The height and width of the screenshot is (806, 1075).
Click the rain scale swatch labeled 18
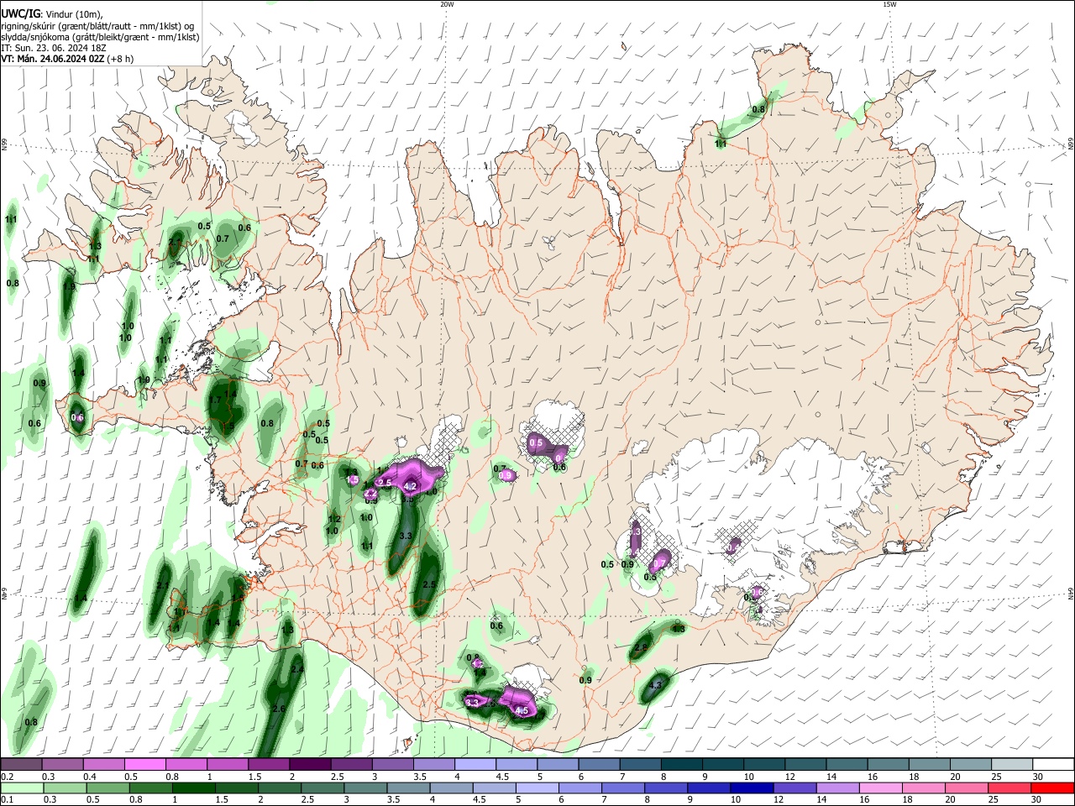click(x=922, y=788)
